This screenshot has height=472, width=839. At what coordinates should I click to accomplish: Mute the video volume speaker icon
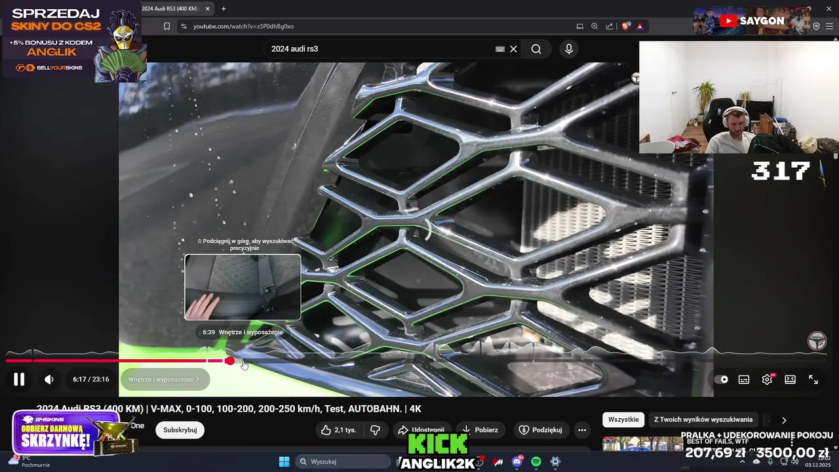(49, 379)
